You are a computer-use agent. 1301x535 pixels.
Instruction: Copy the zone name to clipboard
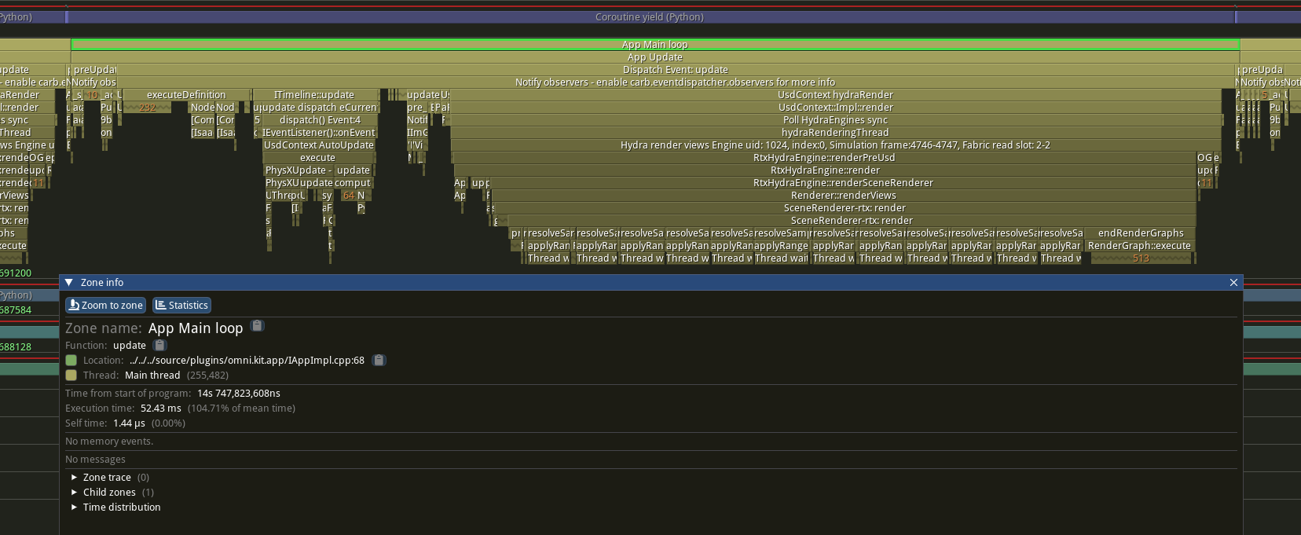[257, 326]
